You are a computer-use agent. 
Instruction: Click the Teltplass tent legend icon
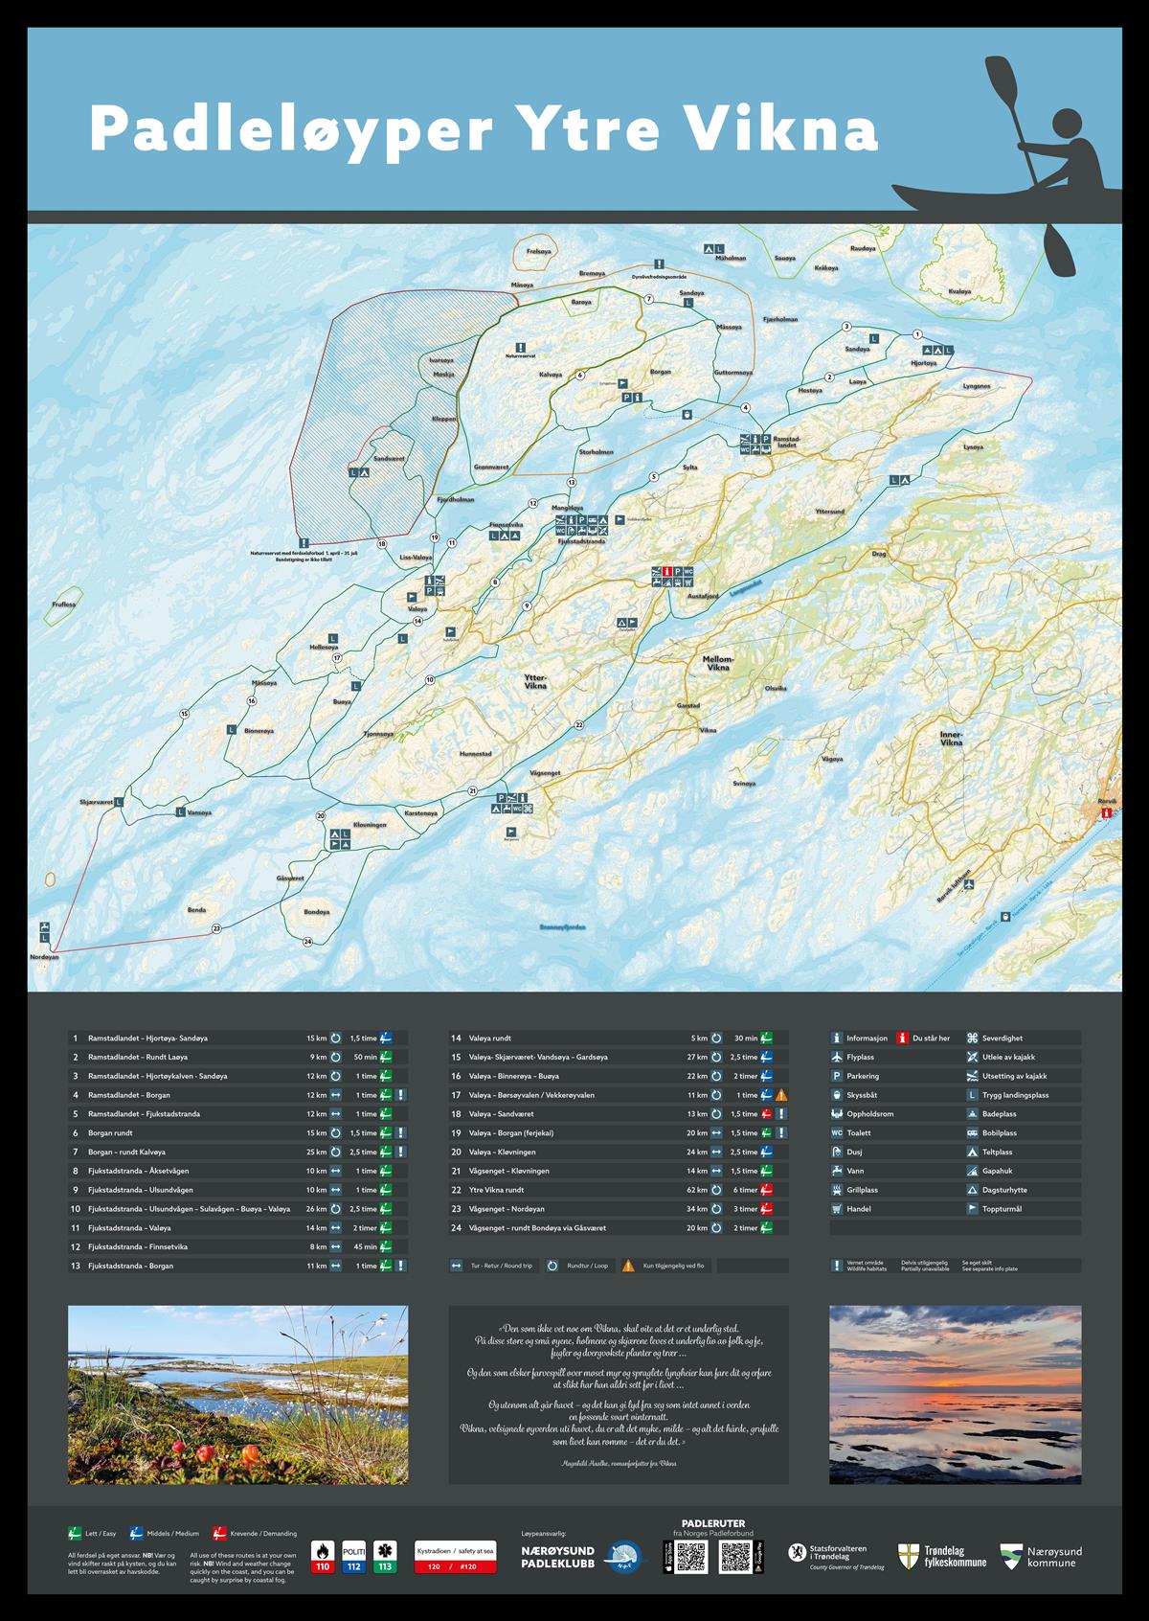pos(972,1152)
